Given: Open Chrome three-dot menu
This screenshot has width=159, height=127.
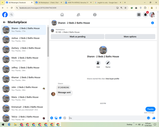Looking at the screenshot, I should click(156, 8).
